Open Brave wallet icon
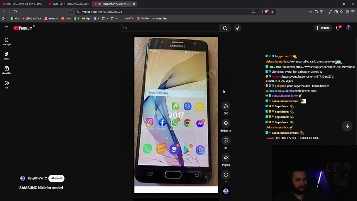The image size is (357, 201). (336, 12)
